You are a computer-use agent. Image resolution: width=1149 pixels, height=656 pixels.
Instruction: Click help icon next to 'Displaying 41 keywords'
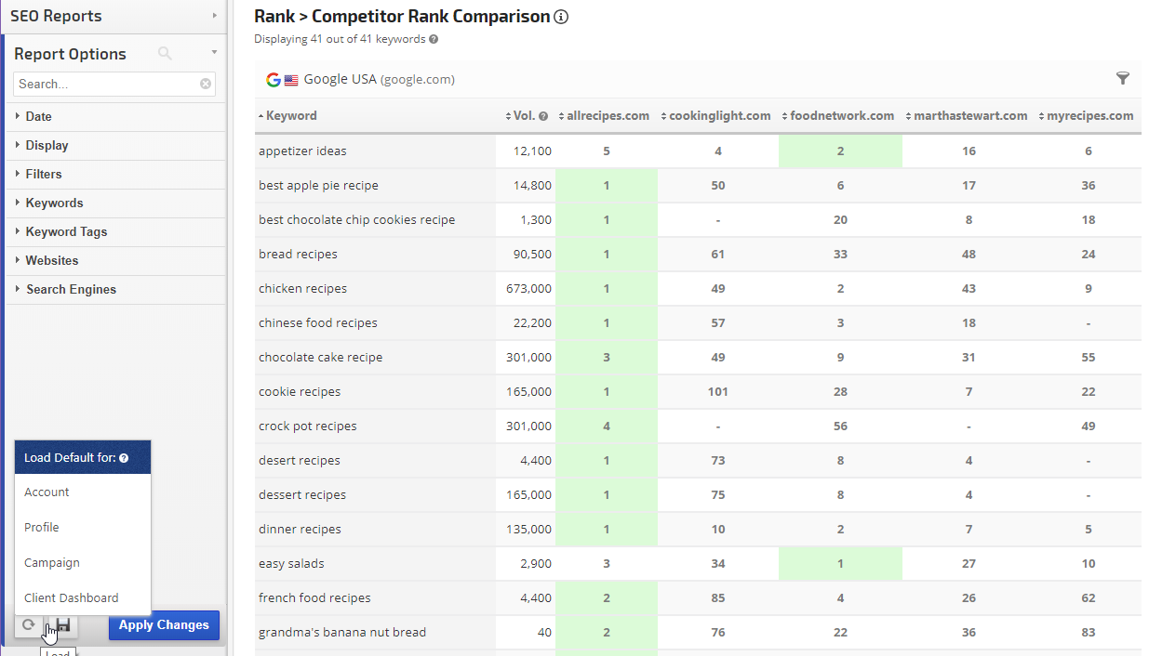(434, 39)
